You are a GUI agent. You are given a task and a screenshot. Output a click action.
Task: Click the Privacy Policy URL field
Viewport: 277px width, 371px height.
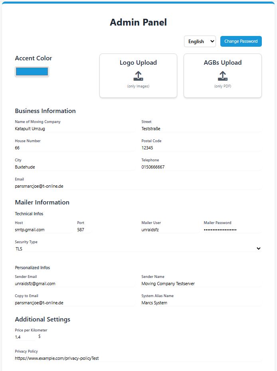[x=138, y=359]
